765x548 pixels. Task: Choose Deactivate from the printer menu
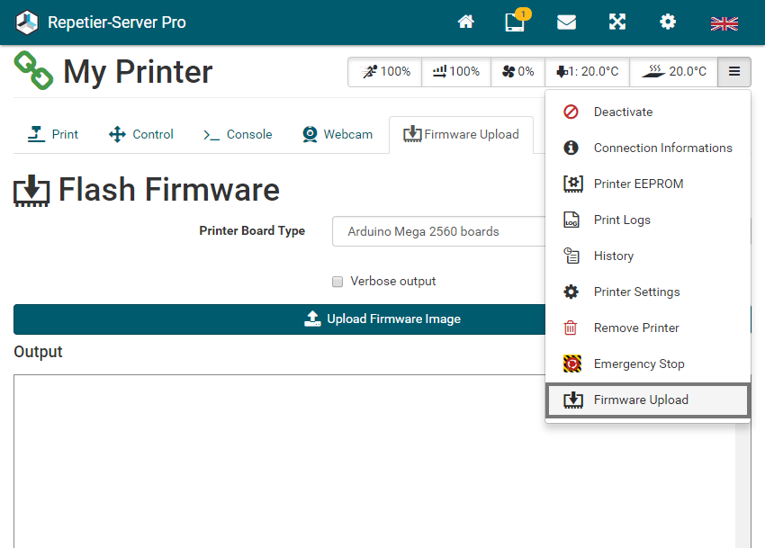point(648,112)
